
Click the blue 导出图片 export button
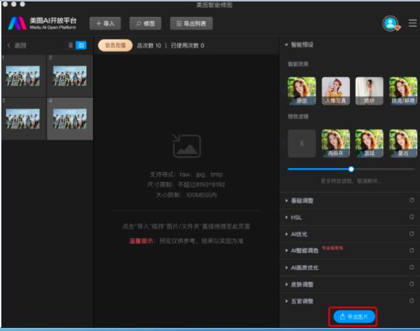354,317
